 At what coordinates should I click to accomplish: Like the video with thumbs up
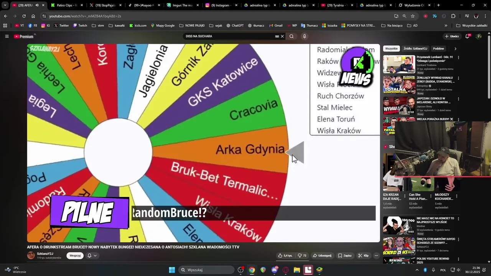[x=285, y=256]
